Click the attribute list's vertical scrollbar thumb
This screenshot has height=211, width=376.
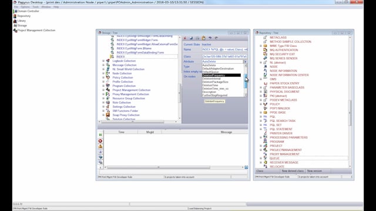tap(246, 81)
